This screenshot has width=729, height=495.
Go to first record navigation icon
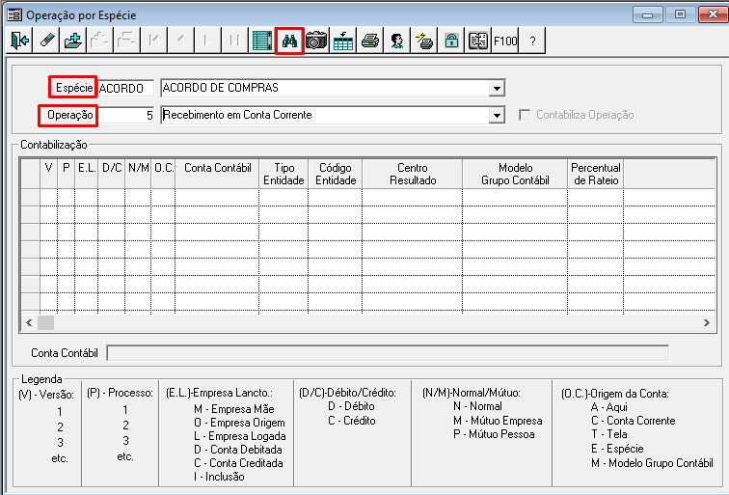153,41
